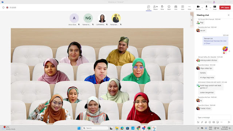
Task: Open the sticker picker in chat compose
Action: tap(218, 122)
